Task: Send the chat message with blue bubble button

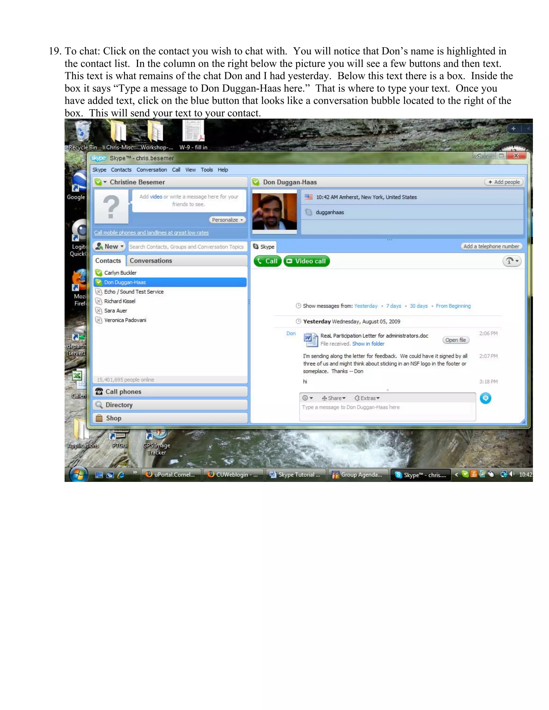Action: click(x=485, y=398)
